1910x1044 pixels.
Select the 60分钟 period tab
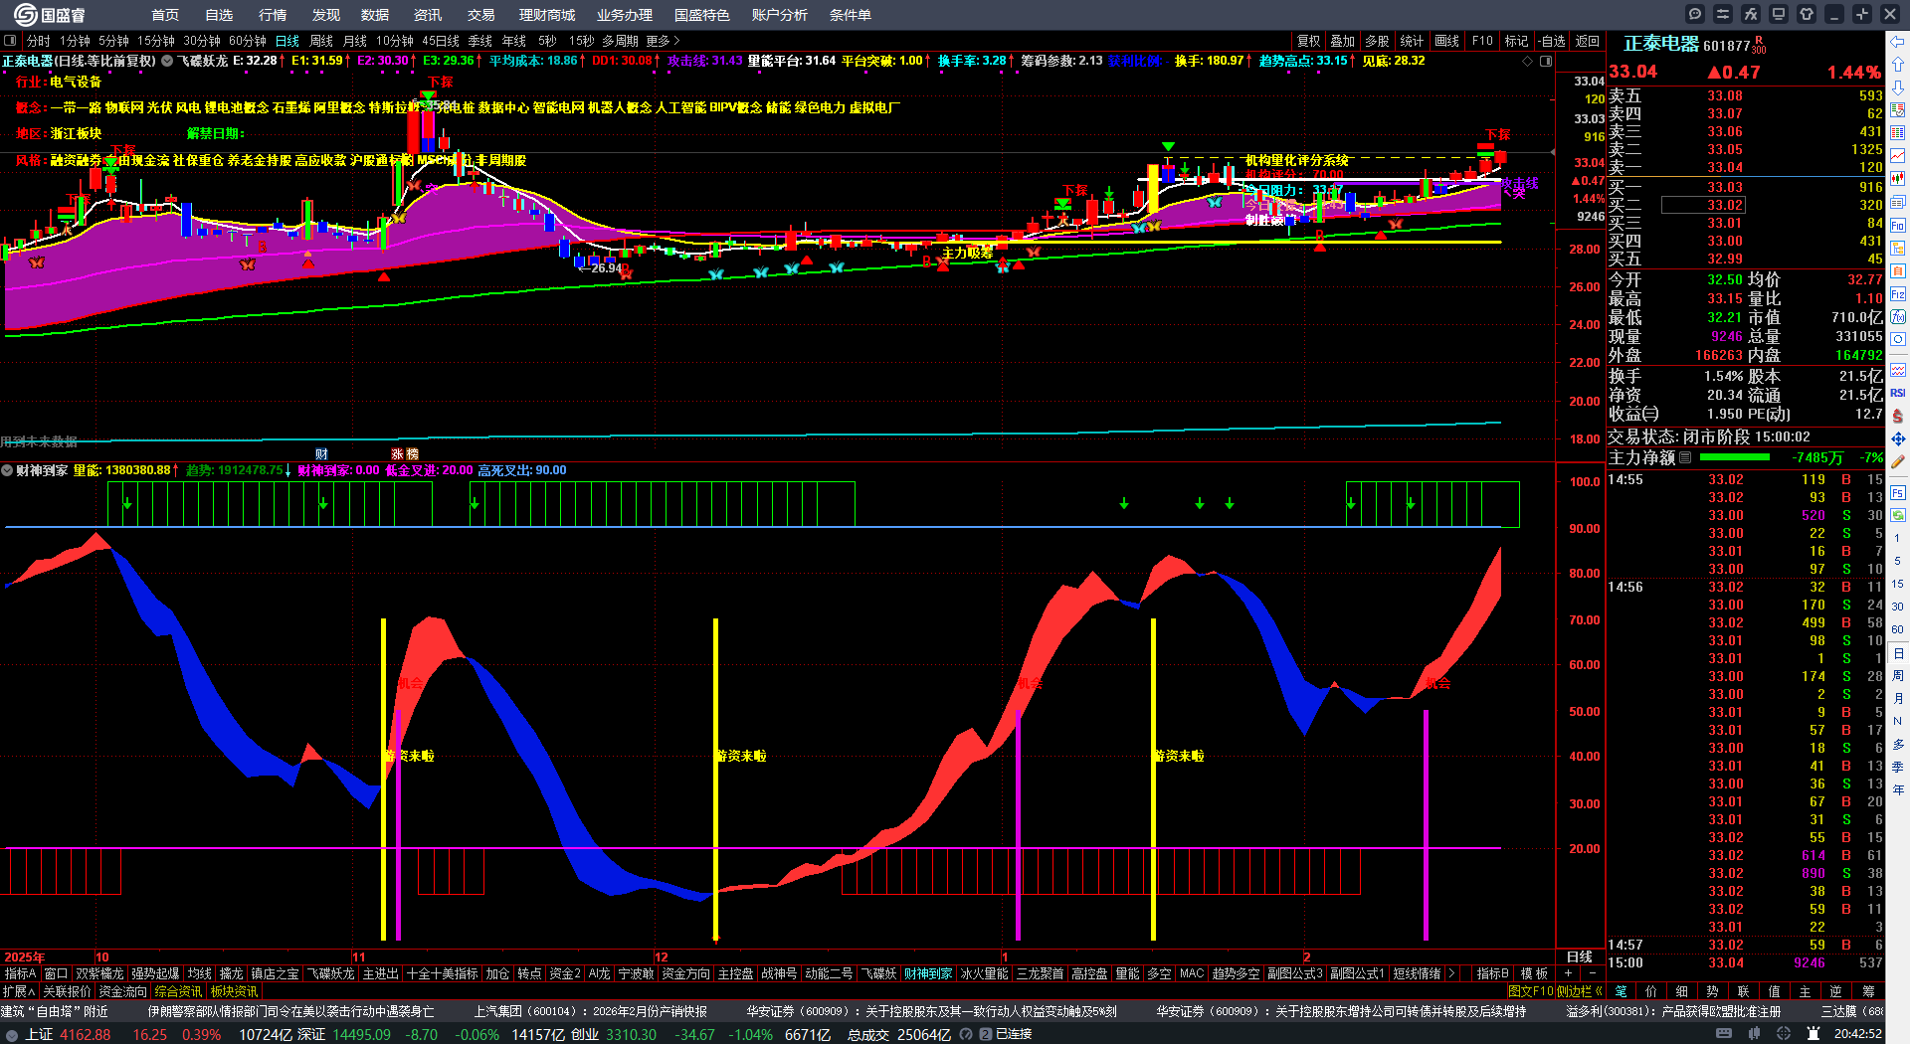(x=248, y=41)
